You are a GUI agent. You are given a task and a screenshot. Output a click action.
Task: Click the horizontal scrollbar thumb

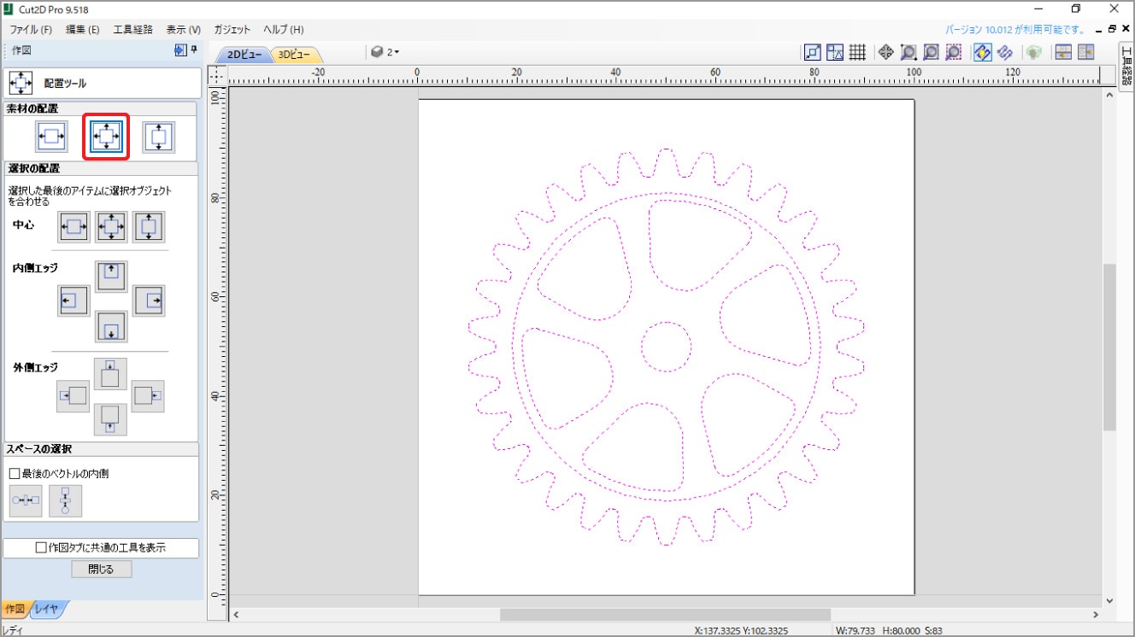tap(665, 615)
